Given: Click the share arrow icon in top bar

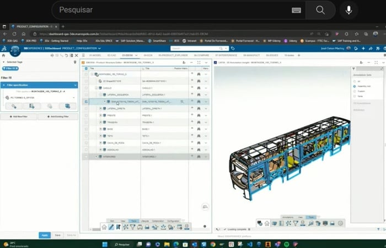Looking at the screenshot, I should [371, 48].
